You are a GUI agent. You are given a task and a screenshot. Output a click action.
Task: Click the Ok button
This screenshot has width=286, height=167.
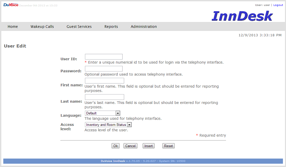coord(116,146)
